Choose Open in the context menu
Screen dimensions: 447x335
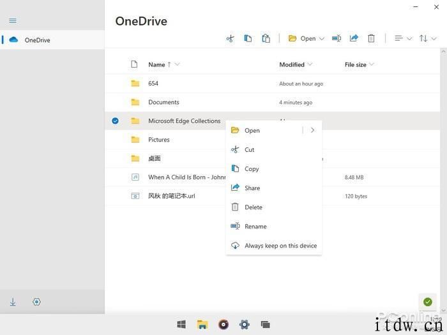tap(264, 130)
